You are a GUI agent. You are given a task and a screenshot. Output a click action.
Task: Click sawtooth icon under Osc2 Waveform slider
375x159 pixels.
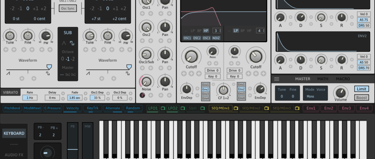tap(88, 73)
